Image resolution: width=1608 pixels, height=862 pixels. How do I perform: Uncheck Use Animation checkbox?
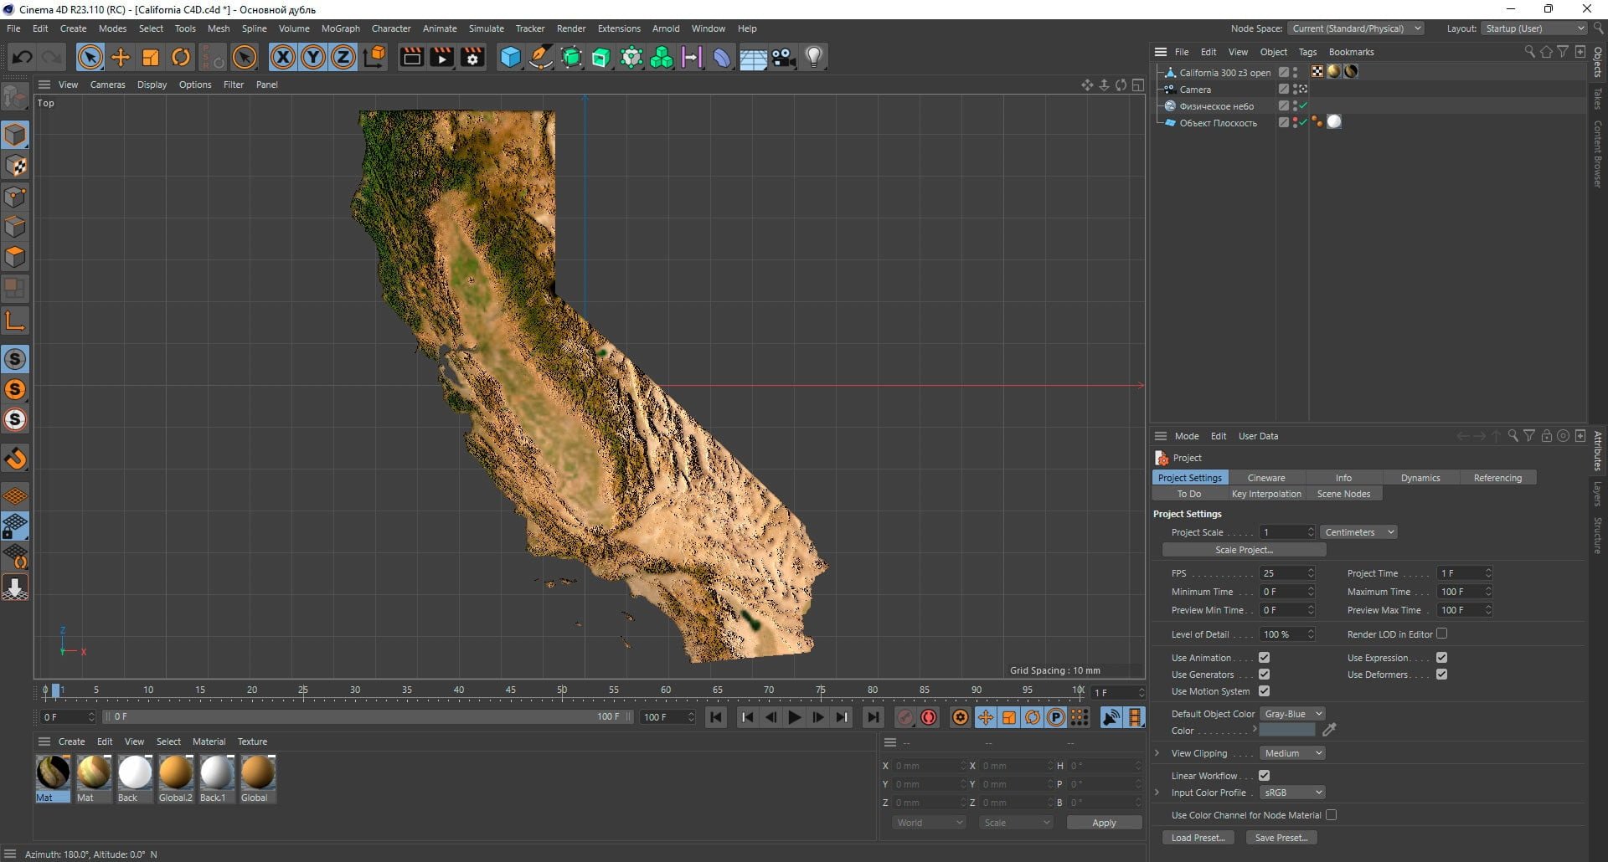click(1264, 658)
